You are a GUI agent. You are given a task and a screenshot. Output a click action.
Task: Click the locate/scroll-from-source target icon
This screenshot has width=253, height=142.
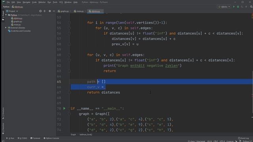coord(40,11)
